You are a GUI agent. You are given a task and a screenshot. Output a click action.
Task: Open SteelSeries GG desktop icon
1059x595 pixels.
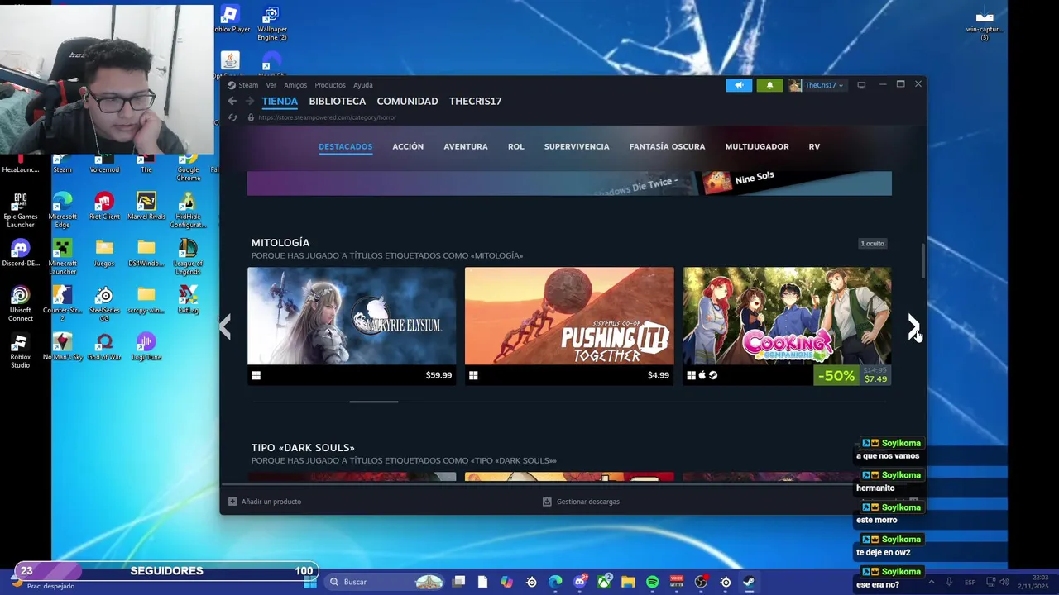pyautogui.click(x=104, y=304)
